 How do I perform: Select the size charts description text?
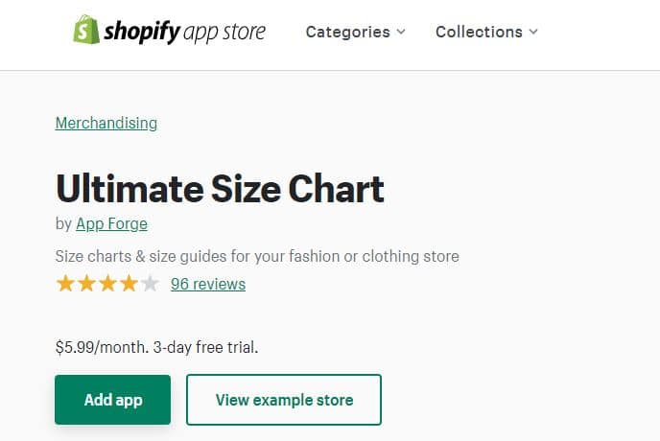(x=257, y=256)
